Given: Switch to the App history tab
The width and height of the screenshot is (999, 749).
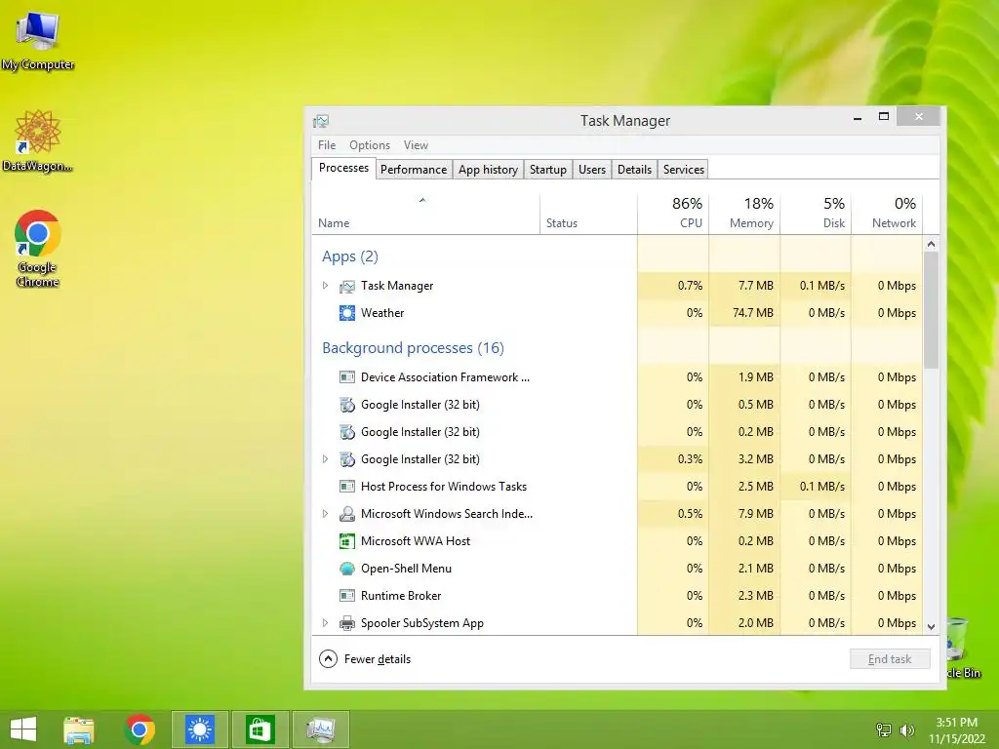Looking at the screenshot, I should (x=488, y=170).
